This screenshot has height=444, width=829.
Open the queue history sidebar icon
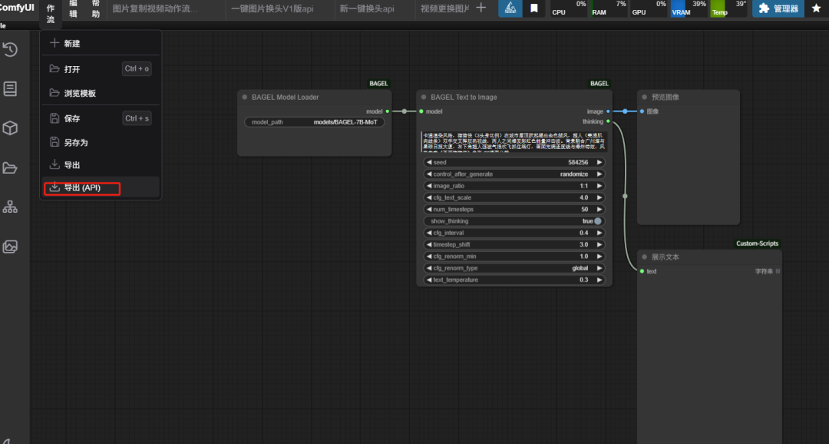[x=10, y=50]
